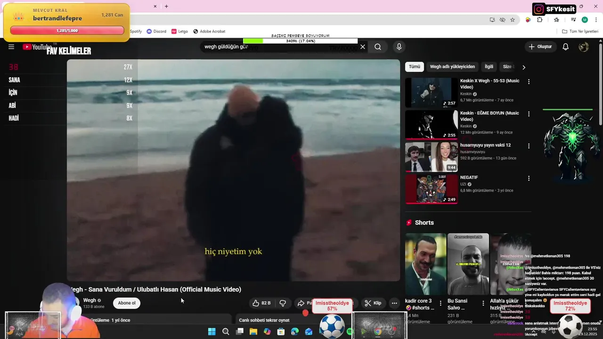Open Chrome media controls icon

573,20
